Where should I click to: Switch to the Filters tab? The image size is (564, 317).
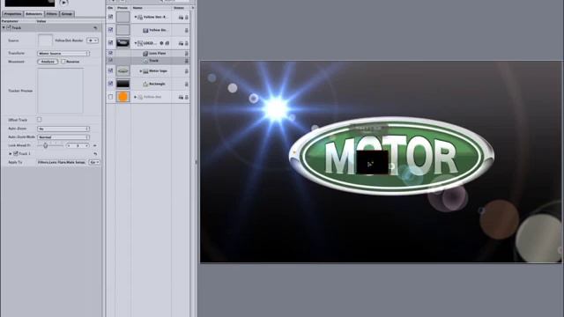[51, 14]
